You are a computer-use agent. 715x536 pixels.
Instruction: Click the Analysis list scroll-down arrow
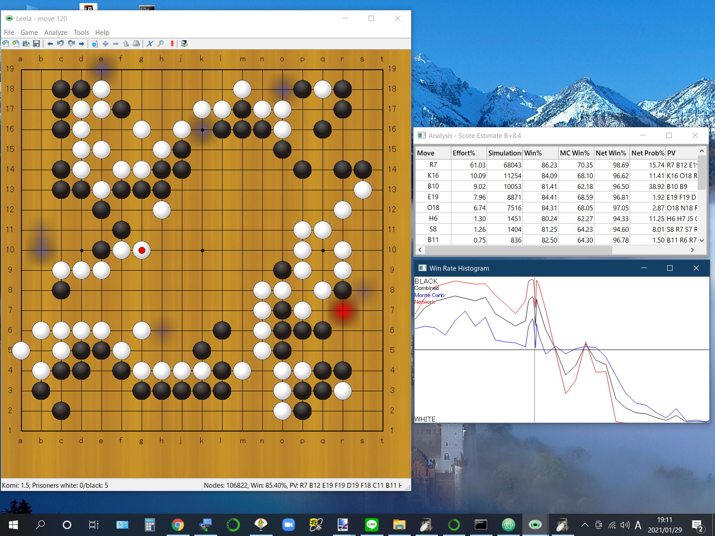click(702, 240)
